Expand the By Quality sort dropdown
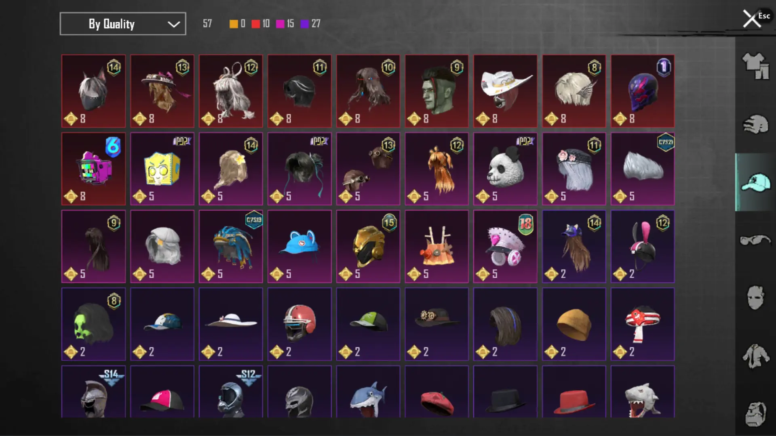The image size is (776, 436). pyautogui.click(x=123, y=24)
